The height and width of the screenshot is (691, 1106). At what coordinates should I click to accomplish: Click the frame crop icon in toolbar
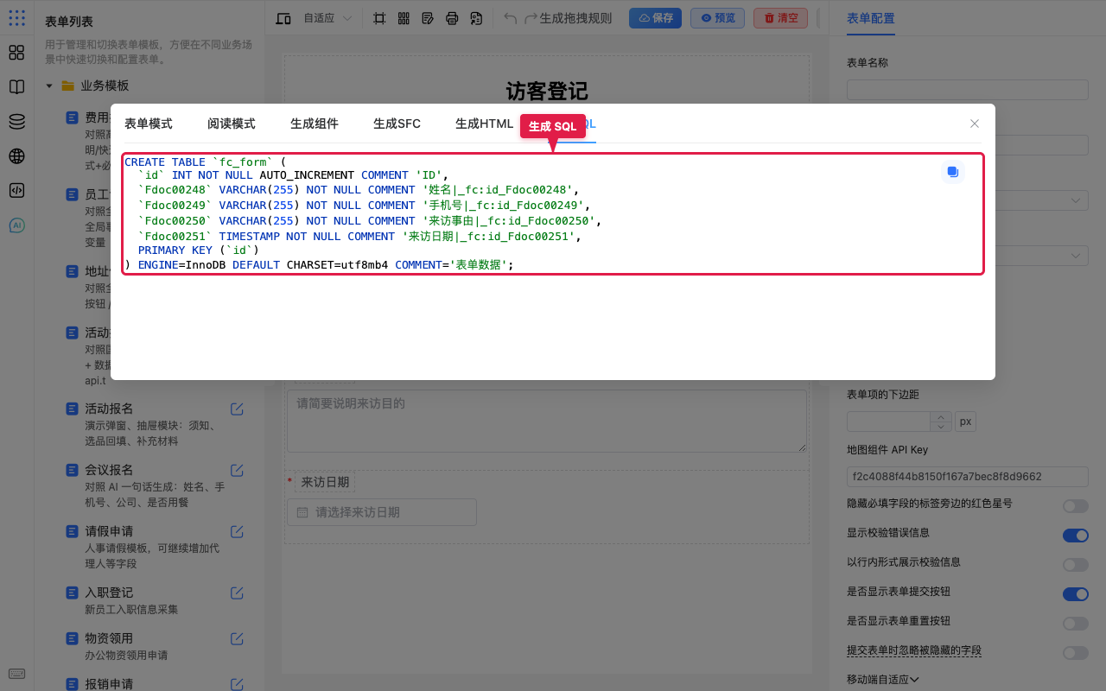(379, 18)
